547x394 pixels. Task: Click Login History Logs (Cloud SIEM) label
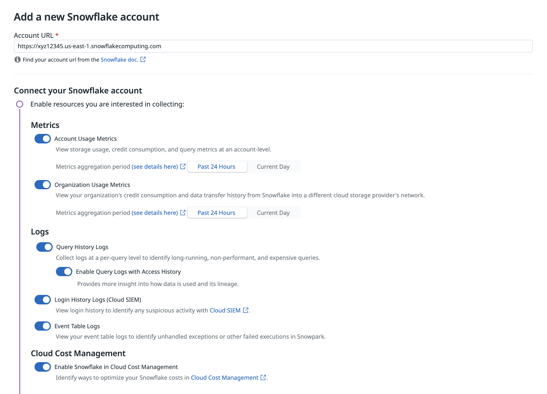(x=98, y=300)
